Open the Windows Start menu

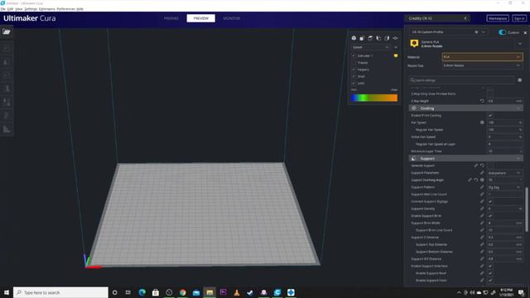click(7, 292)
